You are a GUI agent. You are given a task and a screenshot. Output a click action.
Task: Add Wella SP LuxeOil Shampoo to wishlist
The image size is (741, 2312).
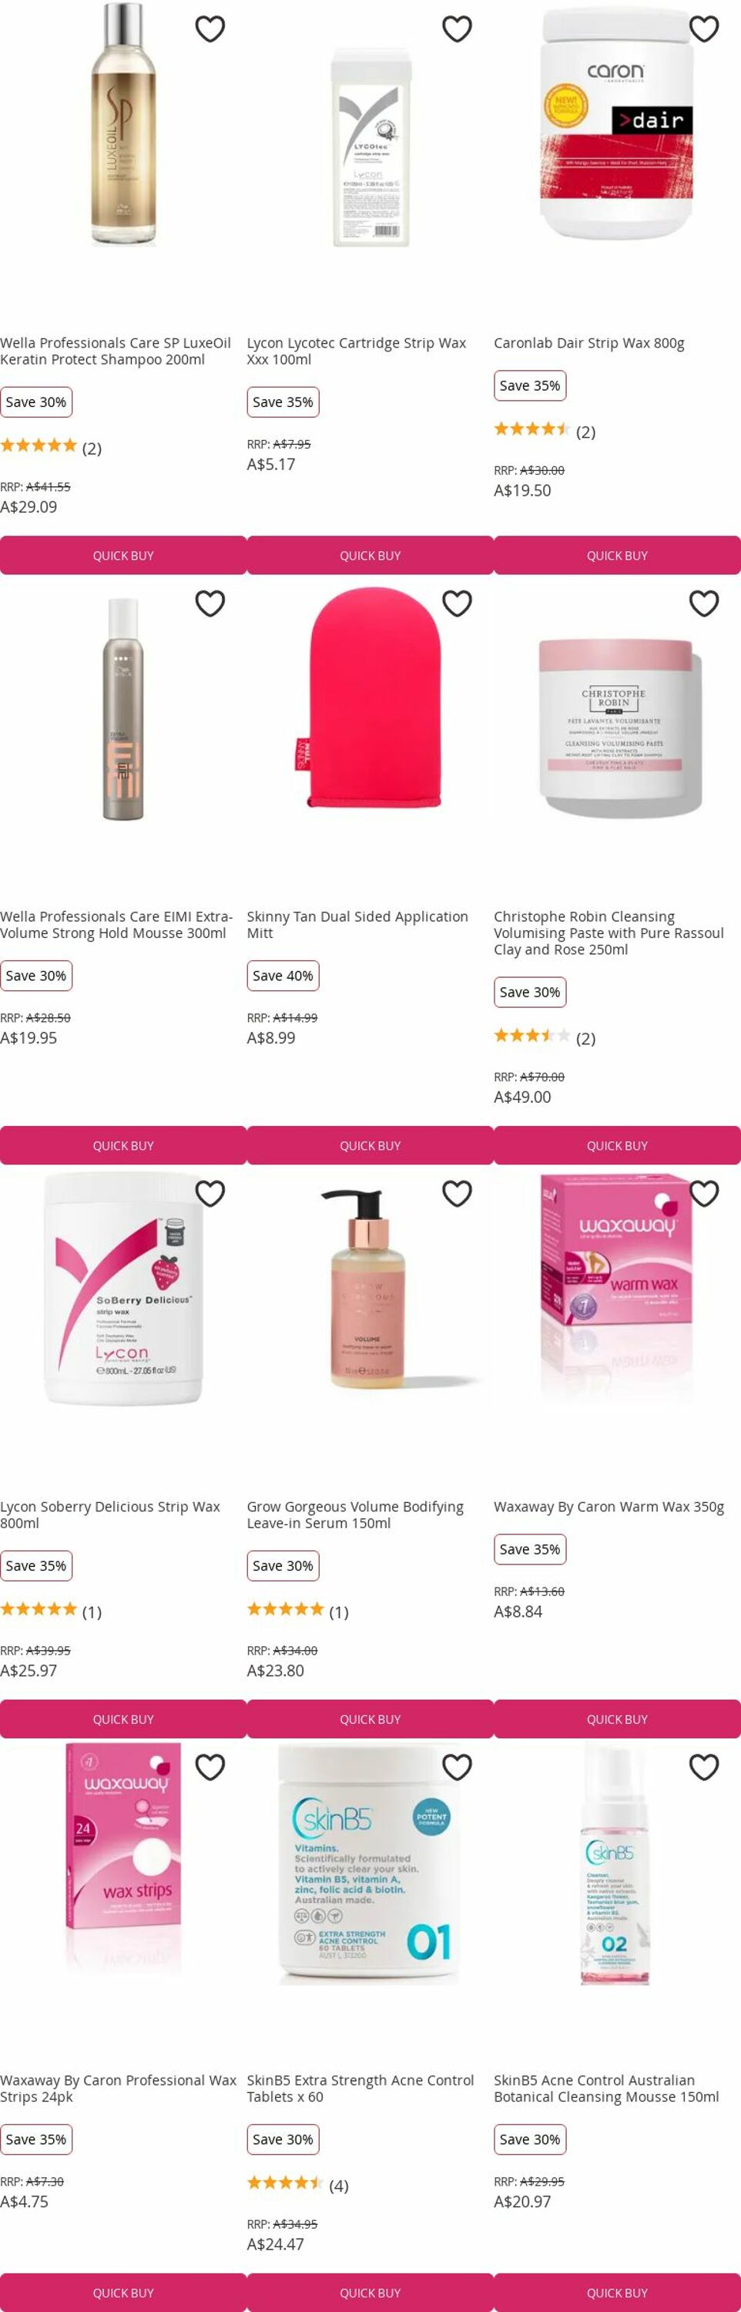[x=210, y=29]
